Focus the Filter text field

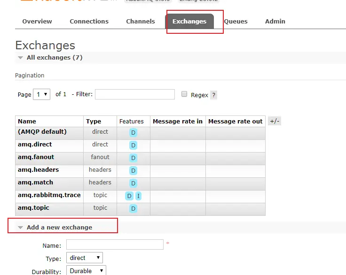point(135,94)
